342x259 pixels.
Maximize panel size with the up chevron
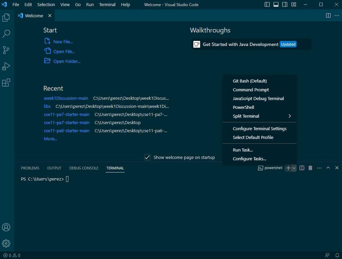(x=328, y=168)
